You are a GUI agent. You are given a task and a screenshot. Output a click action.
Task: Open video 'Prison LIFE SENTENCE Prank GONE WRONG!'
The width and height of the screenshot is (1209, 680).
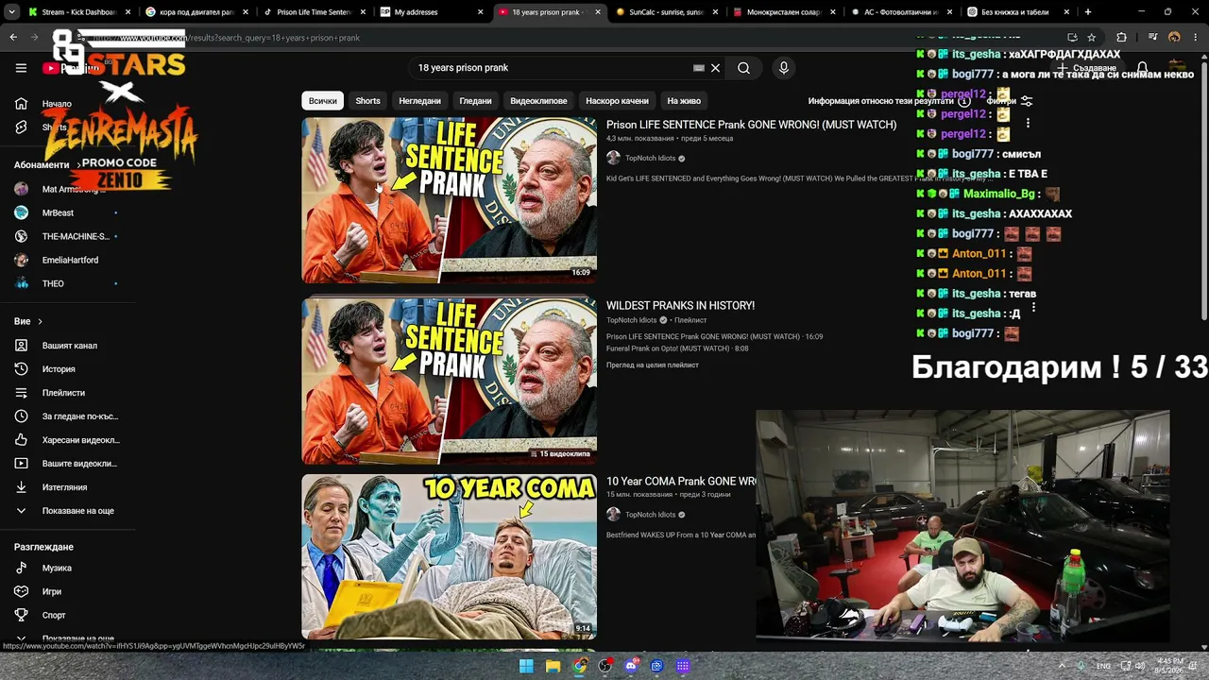click(751, 125)
